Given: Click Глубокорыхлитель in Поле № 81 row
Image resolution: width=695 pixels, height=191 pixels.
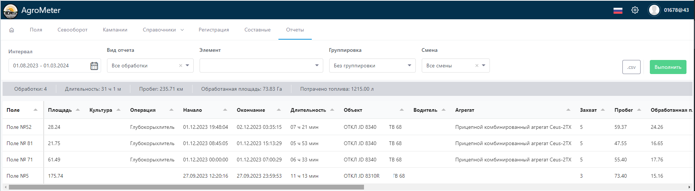Looking at the screenshot, I should point(152,143).
